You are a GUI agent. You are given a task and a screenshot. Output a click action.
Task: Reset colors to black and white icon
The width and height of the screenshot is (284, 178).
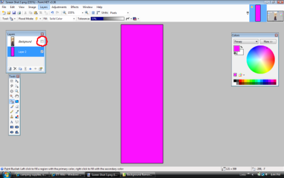235,53
